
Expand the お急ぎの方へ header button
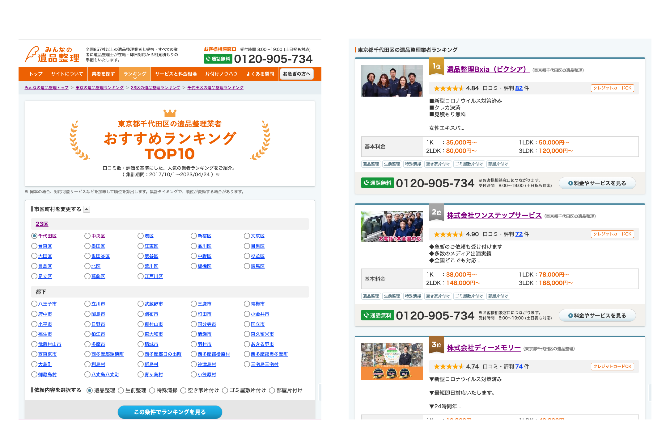[x=296, y=74]
